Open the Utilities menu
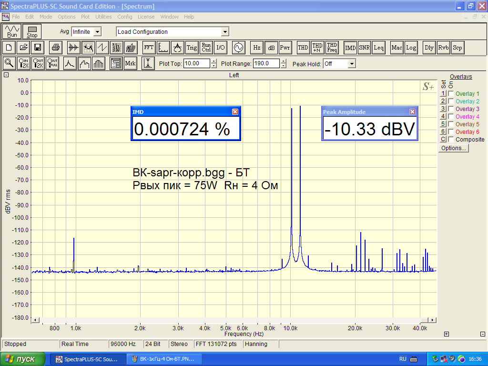Viewport: 488px width, 366px height. pos(103,17)
